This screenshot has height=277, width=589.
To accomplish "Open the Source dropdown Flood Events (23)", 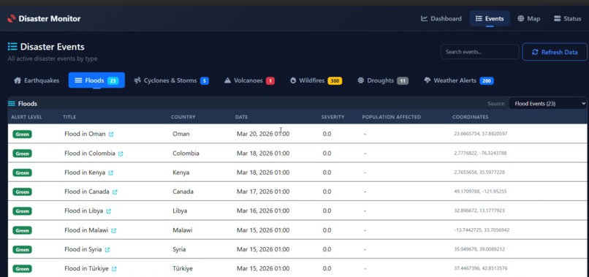I will click(x=547, y=103).
